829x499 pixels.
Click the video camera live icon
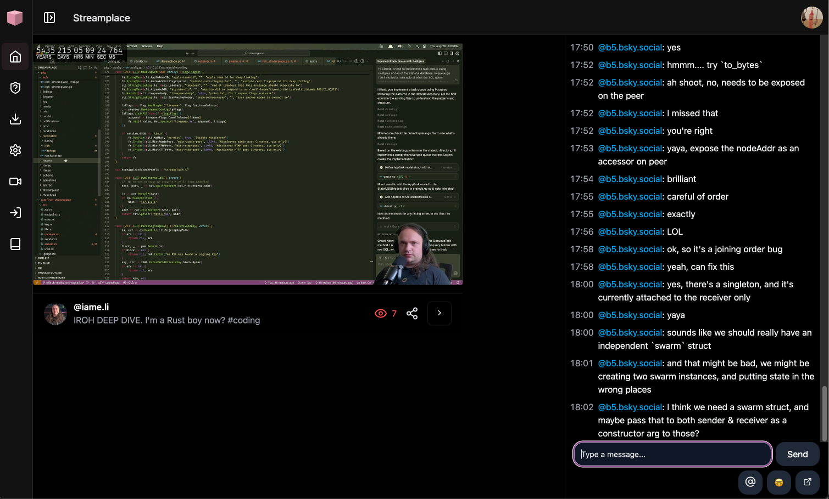[15, 182]
